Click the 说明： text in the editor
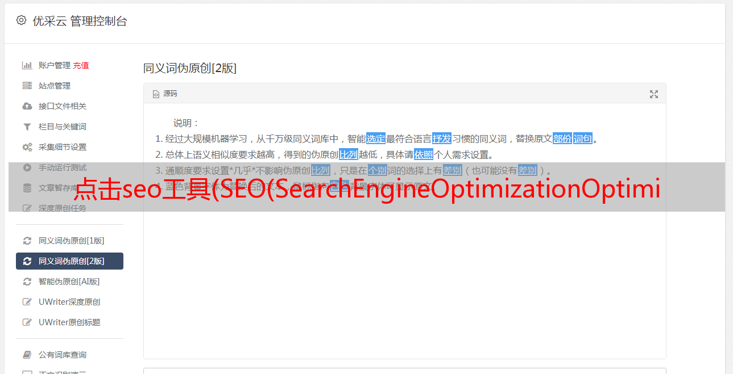Viewport: 733px width, 374px height. (187, 123)
